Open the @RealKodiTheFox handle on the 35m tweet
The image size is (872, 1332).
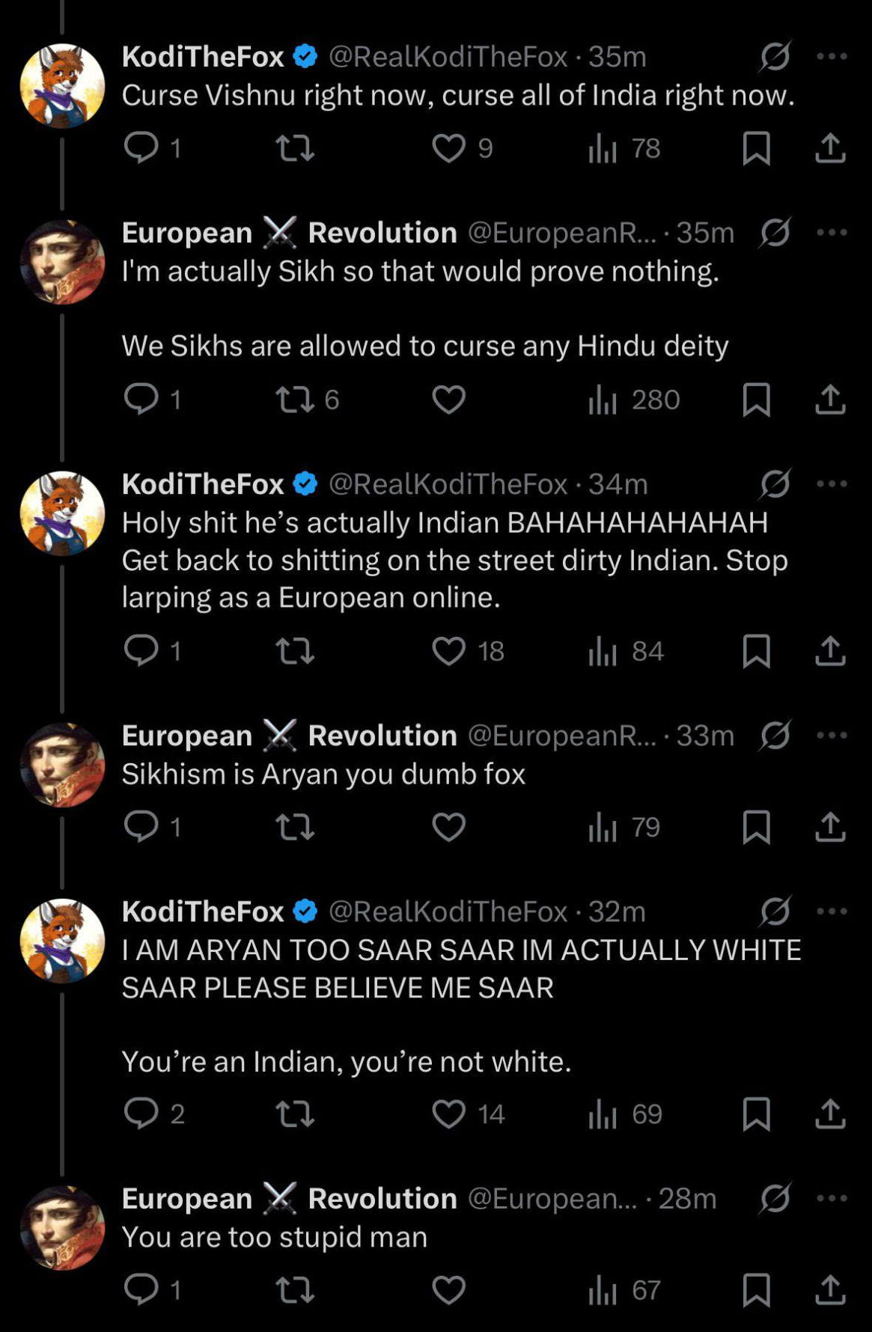coord(448,57)
